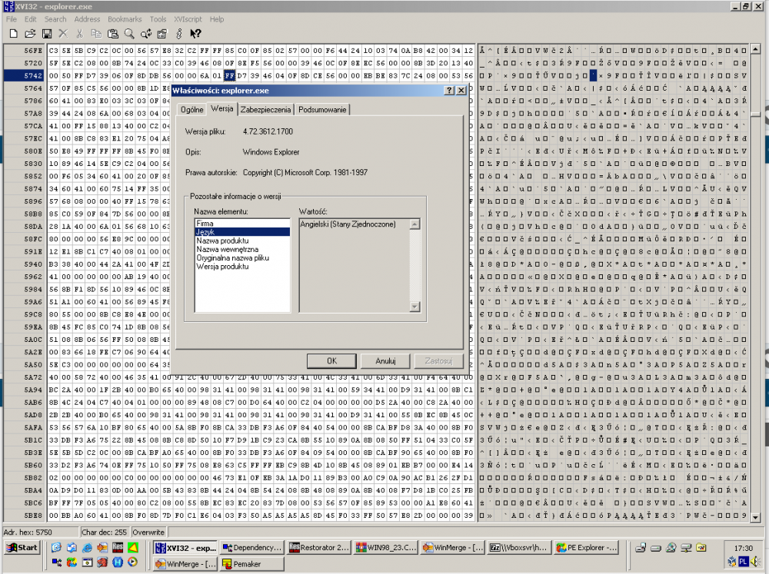Image resolution: width=769 pixels, height=574 pixels.
Task: Click the Save diskette toolbar icon
Action: click(x=46, y=34)
